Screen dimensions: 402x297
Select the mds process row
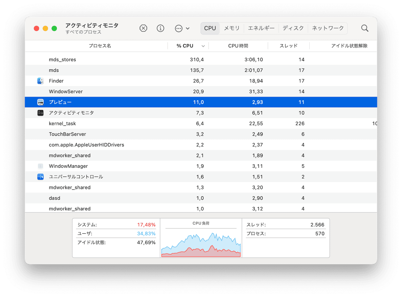(201, 70)
